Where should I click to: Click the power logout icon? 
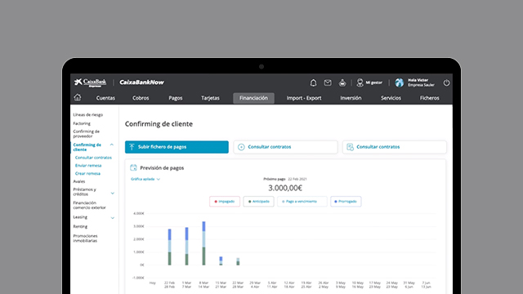(446, 82)
